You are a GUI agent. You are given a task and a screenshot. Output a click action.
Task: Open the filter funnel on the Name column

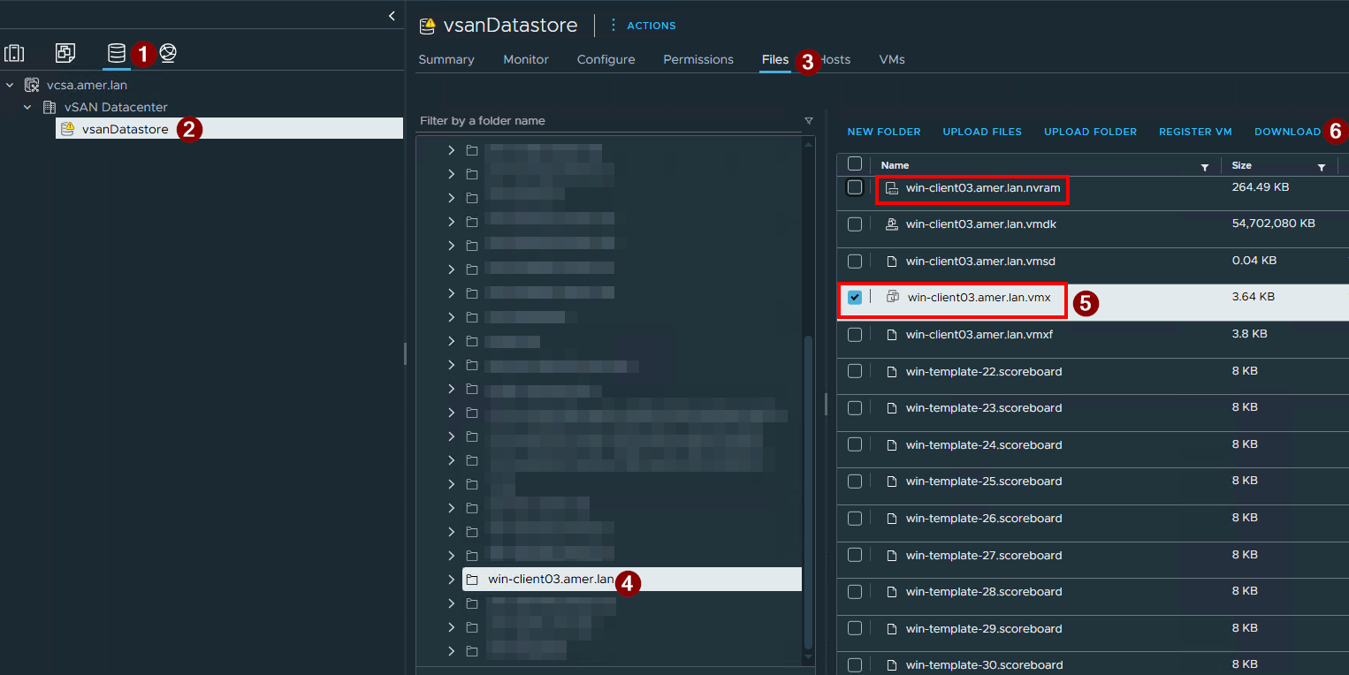pos(1205,166)
